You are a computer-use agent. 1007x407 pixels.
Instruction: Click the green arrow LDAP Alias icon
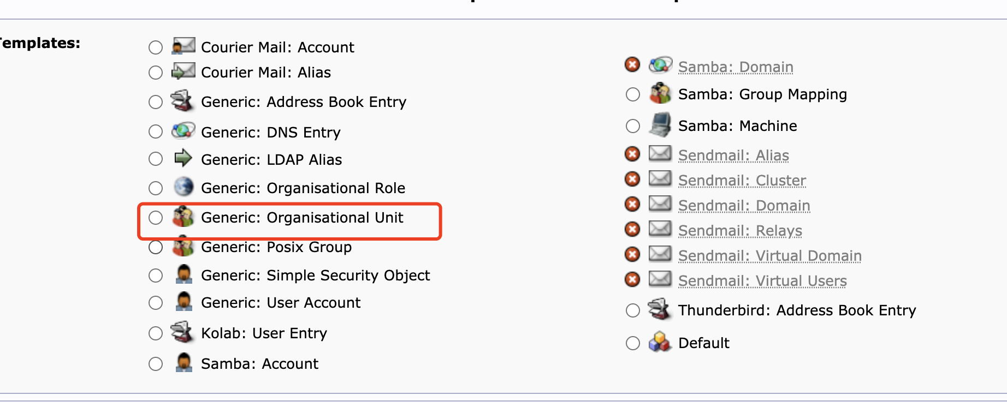coord(183,158)
